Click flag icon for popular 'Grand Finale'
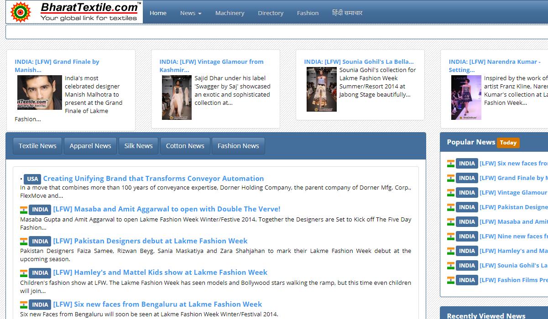The width and height of the screenshot is (548, 319). [x=451, y=178]
